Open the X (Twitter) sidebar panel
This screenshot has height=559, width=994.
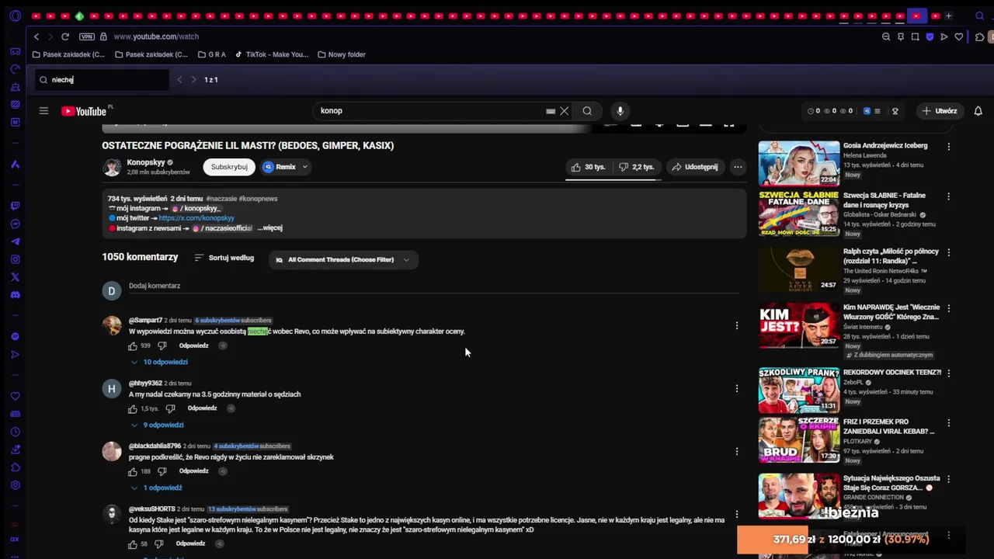(x=15, y=277)
